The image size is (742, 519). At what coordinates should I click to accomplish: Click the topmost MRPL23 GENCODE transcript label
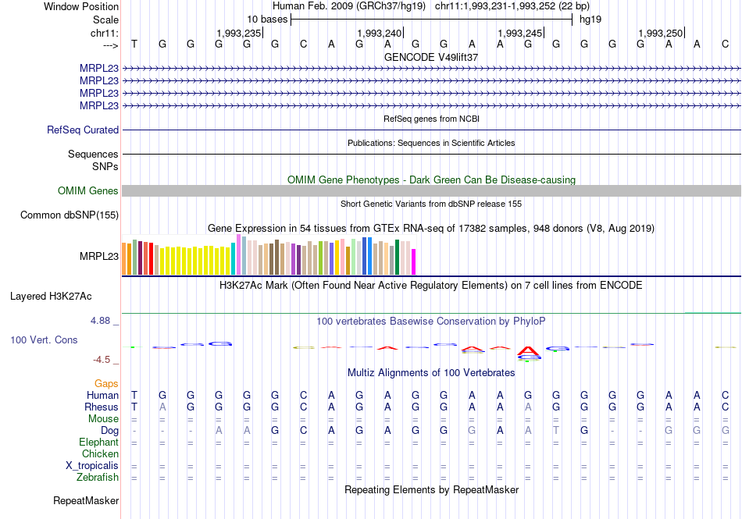point(99,69)
